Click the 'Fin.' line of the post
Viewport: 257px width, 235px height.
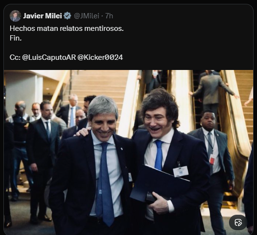point(15,38)
